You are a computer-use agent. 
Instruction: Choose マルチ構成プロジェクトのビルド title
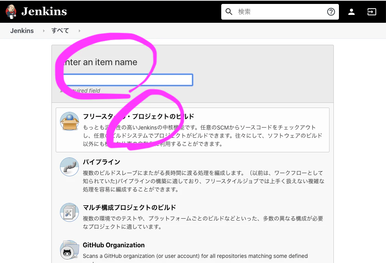click(129, 207)
